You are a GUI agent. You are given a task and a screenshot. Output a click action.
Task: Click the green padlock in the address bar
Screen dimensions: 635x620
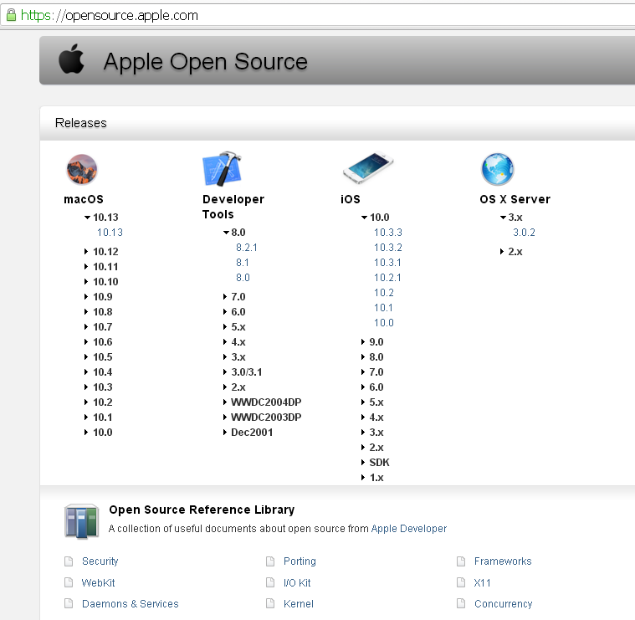pyautogui.click(x=11, y=15)
